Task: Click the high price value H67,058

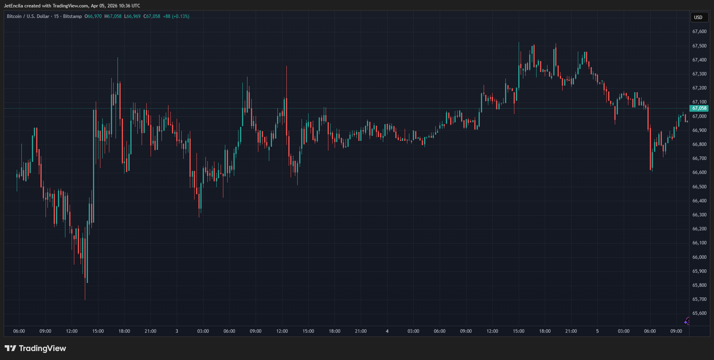Action: (113, 16)
